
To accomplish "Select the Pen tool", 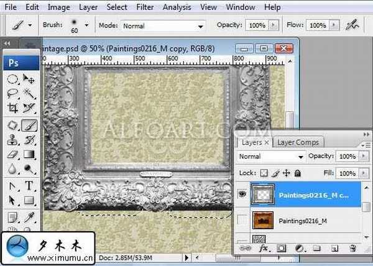I will coord(12,186).
